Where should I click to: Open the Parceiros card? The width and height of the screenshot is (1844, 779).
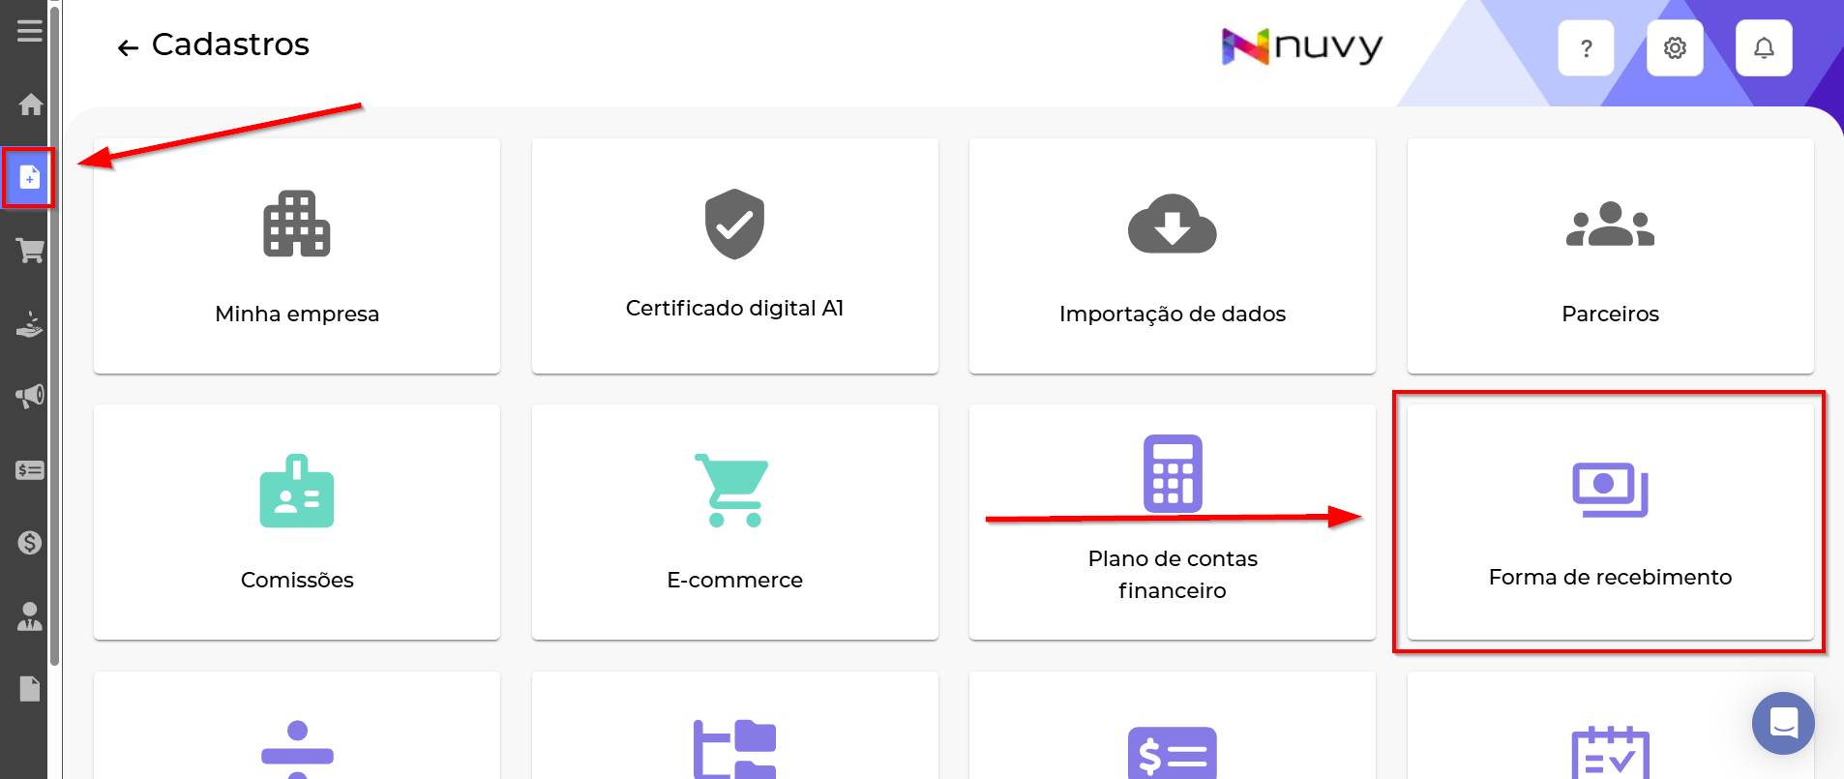click(1610, 255)
